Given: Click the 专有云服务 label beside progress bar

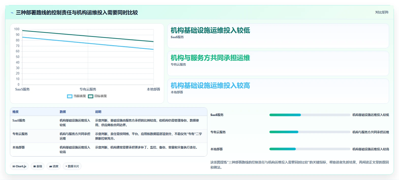Looking at the screenshot, I should click(218, 132).
